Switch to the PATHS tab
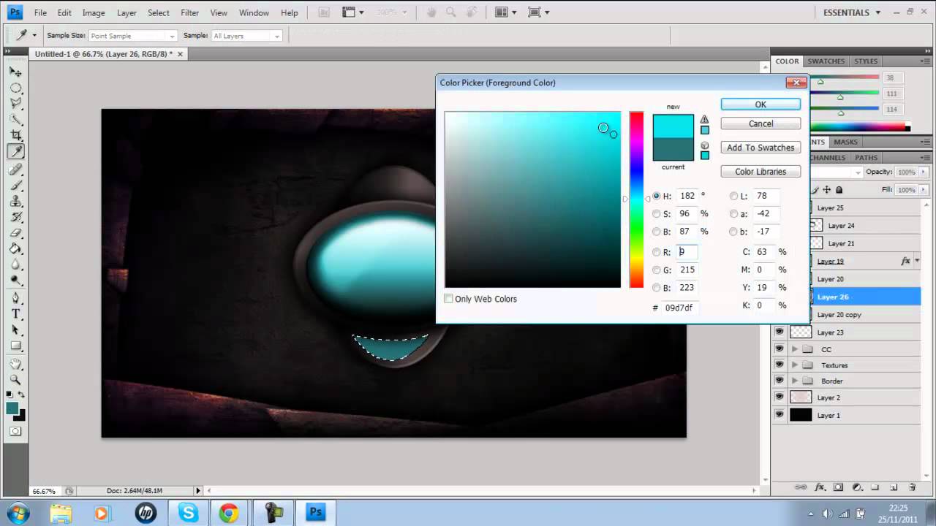This screenshot has height=526, width=936. (x=866, y=158)
